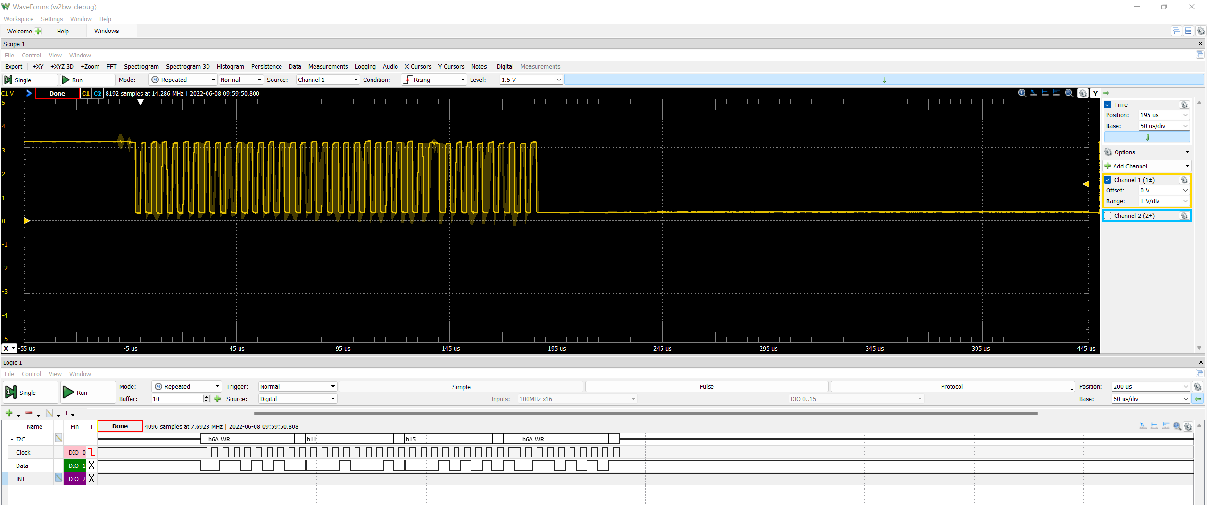Open trigger Level 1.5 V dropdown
This screenshot has width=1207, height=505.
click(x=531, y=80)
